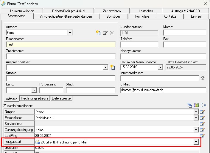Viewport: 210px width, 153px height.
Task: Click the Match input field
Action: pos(185,33)
